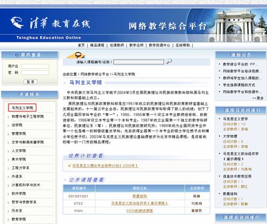Click the 主讲教师 column header
267x224 pixels.
click(197, 188)
